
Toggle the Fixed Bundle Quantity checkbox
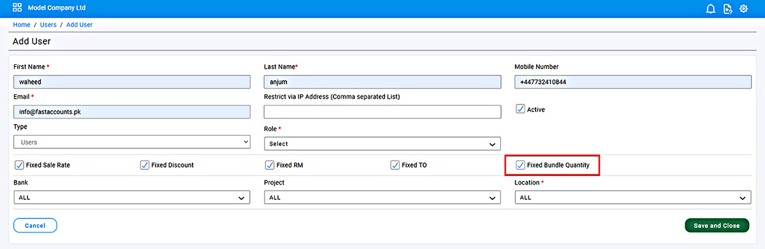click(520, 165)
